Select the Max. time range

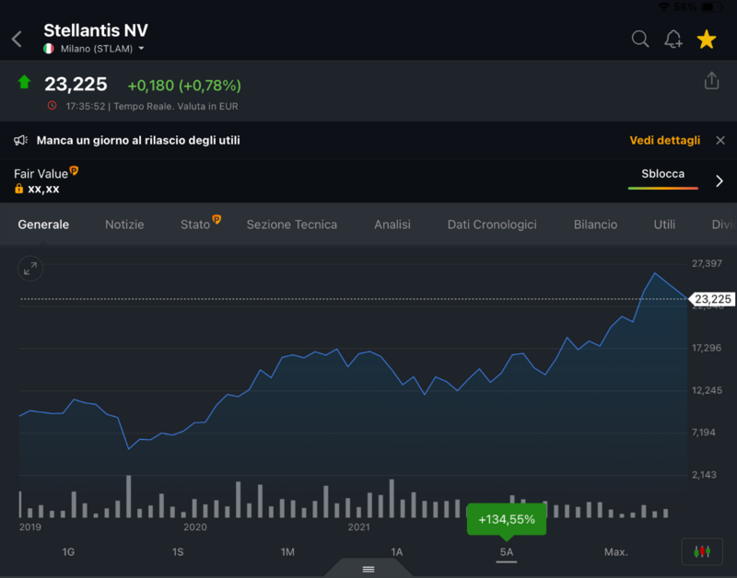pyautogui.click(x=615, y=552)
